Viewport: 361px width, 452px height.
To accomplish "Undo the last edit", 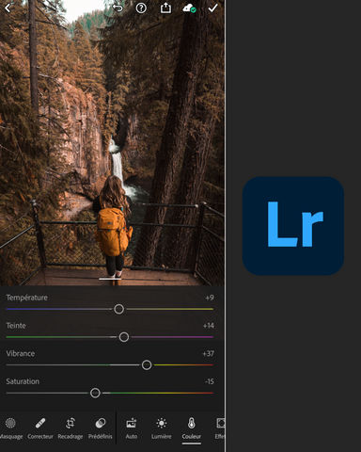I will pos(118,8).
